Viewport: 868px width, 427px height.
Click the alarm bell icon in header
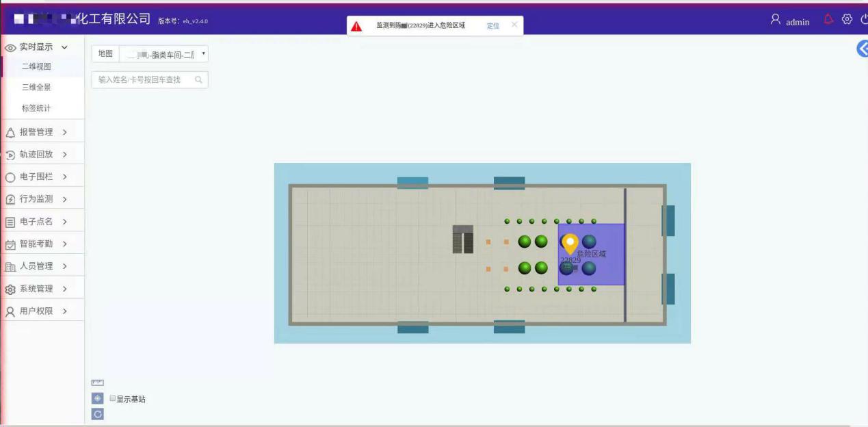(829, 20)
